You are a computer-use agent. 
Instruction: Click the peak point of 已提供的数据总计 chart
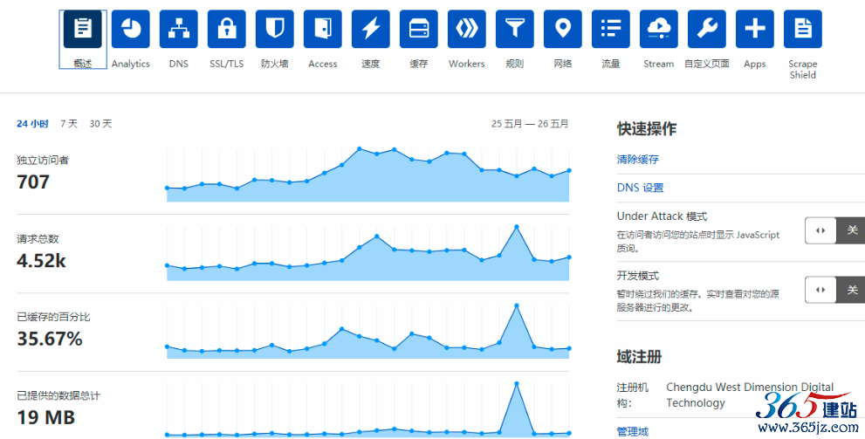[x=517, y=384]
